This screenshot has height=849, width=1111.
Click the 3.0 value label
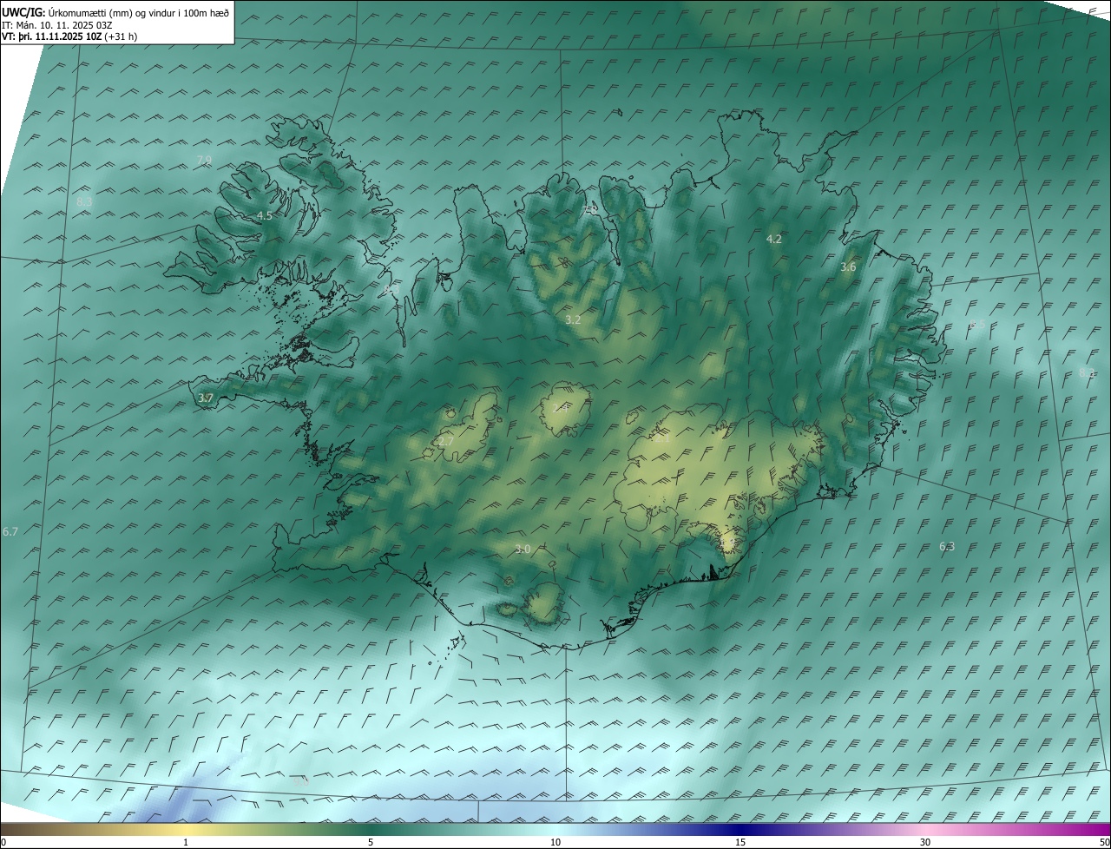[523, 549]
